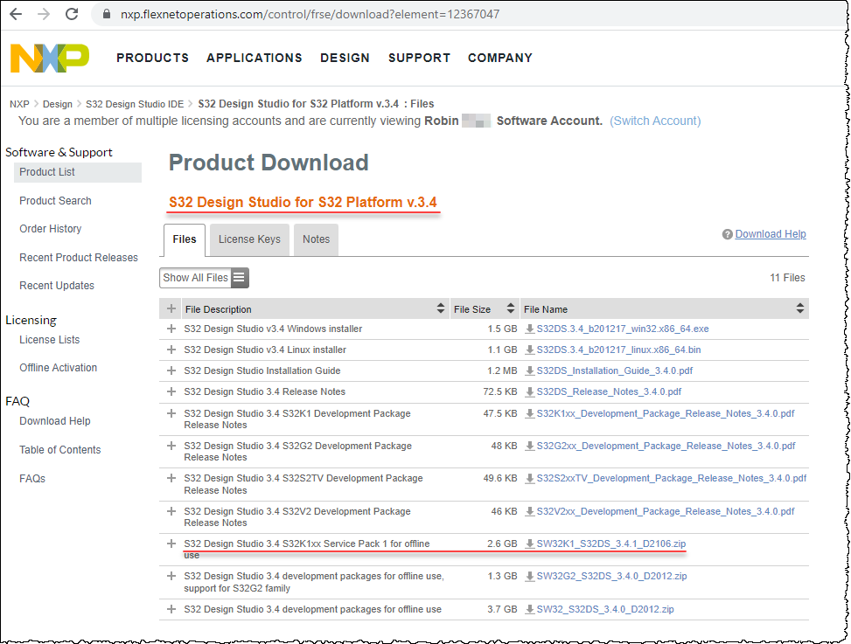The width and height of the screenshot is (851, 644).
Task: Click S32 Design Studio IDE breadcrumb
Action: tap(135, 104)
